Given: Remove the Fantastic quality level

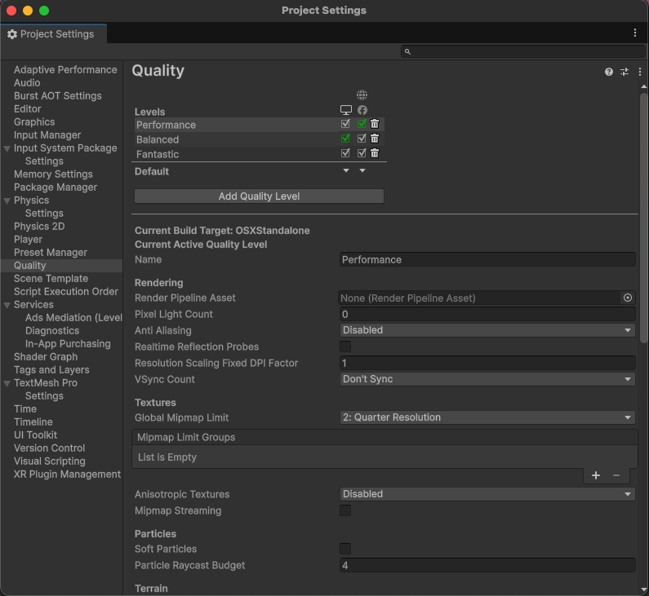Looking at the screenshot, I should coord(375,152).
